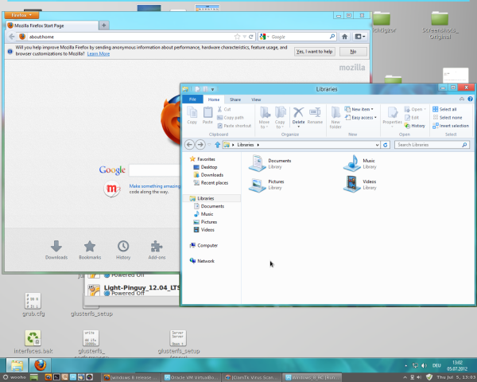Image resolution: width=477 pixels, height=382 pixels.
Task: Open the New item dropdown
Action: pos(359,109)
